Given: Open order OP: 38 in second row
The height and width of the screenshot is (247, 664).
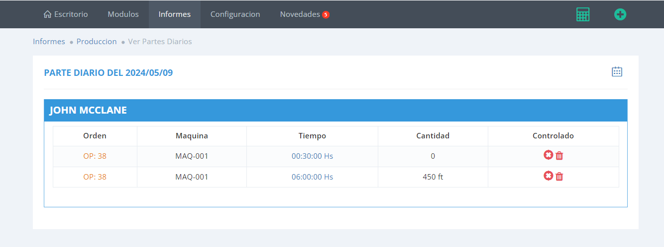Looking at the screenshot, I should tap(95, 177).
